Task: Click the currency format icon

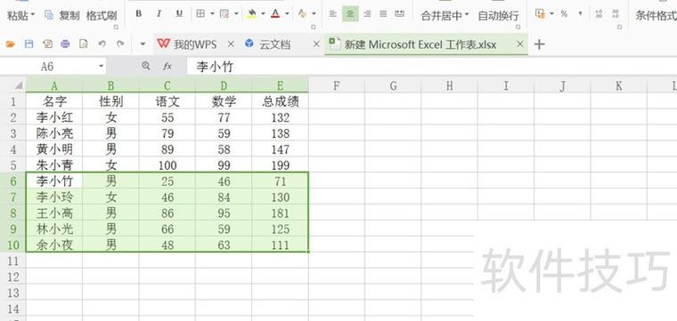Action: 540,14
